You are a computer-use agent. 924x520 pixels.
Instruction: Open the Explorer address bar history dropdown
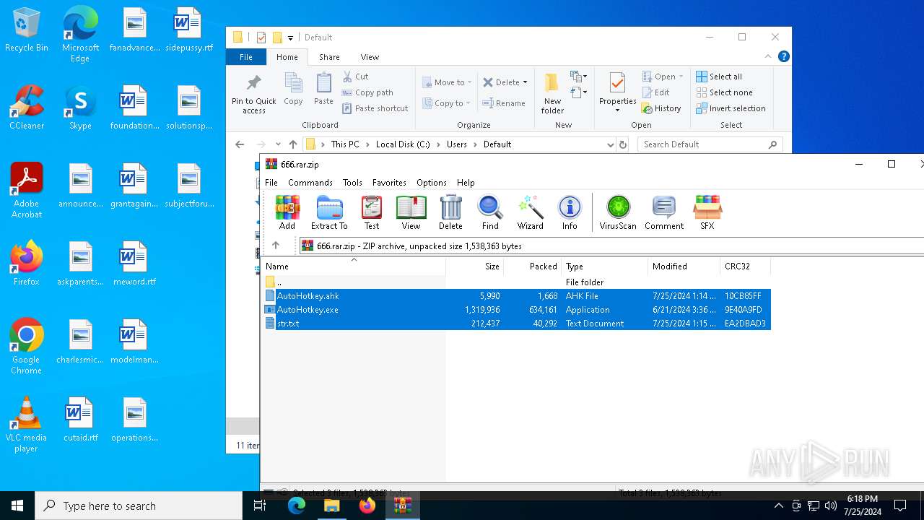[611, 144]
